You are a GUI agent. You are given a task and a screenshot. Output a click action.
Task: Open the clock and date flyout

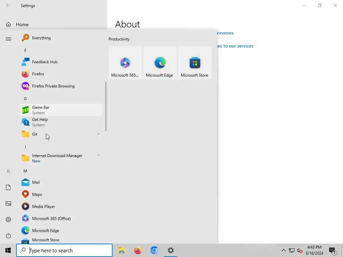click(314, 250)
